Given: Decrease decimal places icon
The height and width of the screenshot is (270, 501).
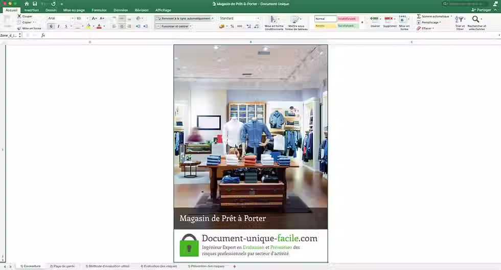Looking at the screenshot, I should pyautogui.click(x=256, y=26).
